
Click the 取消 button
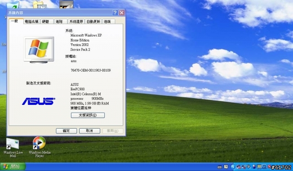pyautogui.click(x=90, y=131)
